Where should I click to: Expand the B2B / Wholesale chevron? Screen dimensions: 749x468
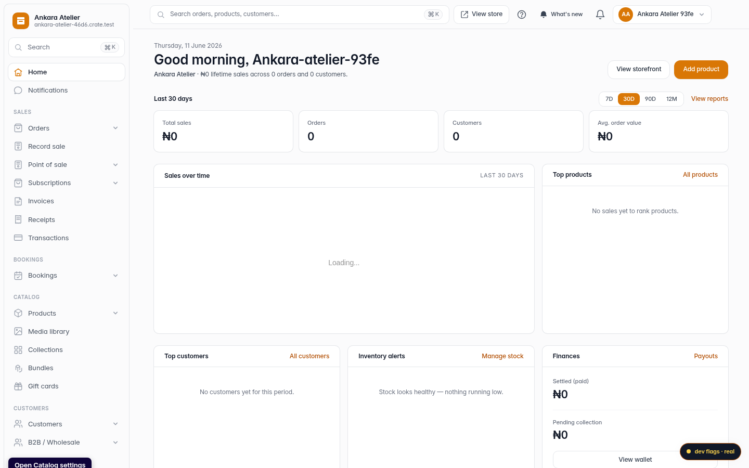click(115, 443)
